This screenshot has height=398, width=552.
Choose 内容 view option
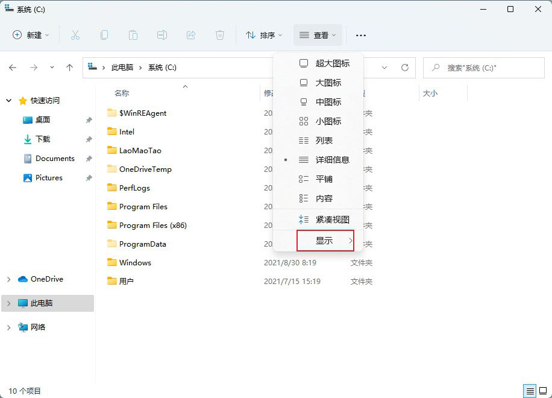(318, 198)
